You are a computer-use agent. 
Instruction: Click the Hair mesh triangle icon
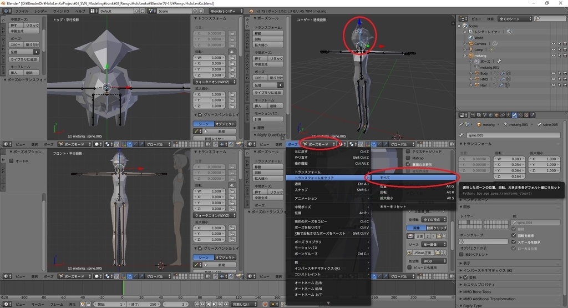[x=476, y=85]
